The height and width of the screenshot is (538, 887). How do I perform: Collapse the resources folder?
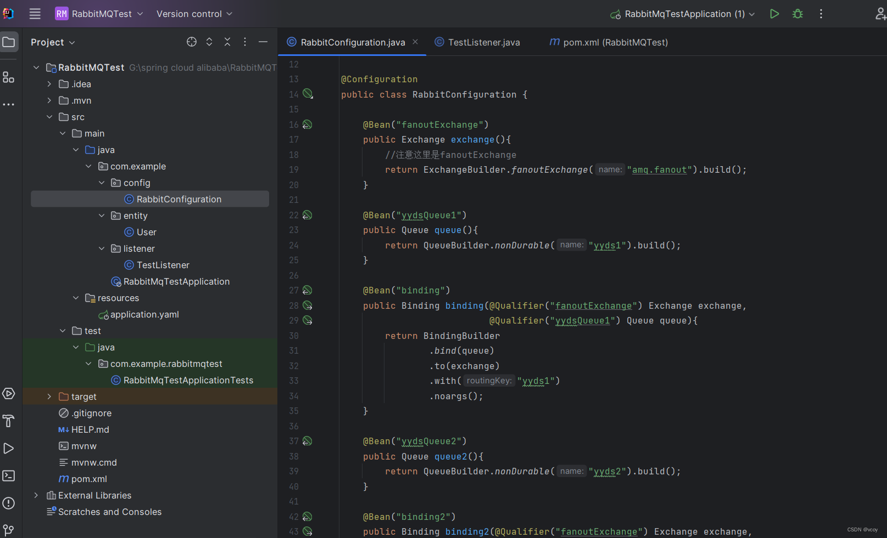76,298
